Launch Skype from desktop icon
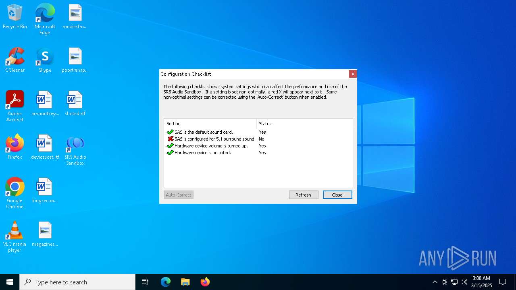This screenshot has height=290, width=516. point(45,60)
